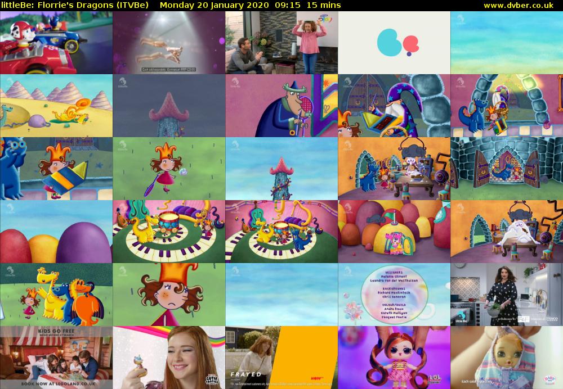The image size is (563, 389).
Task: Click the LOL Surprise logo in doll frame
Action: coord(435,379)
